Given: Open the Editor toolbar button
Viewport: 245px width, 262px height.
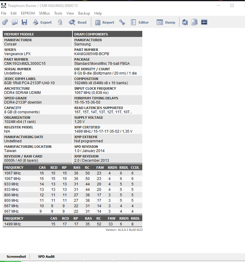Looking at the screenshot, I should pyautogui.click(x=140, y=22).
